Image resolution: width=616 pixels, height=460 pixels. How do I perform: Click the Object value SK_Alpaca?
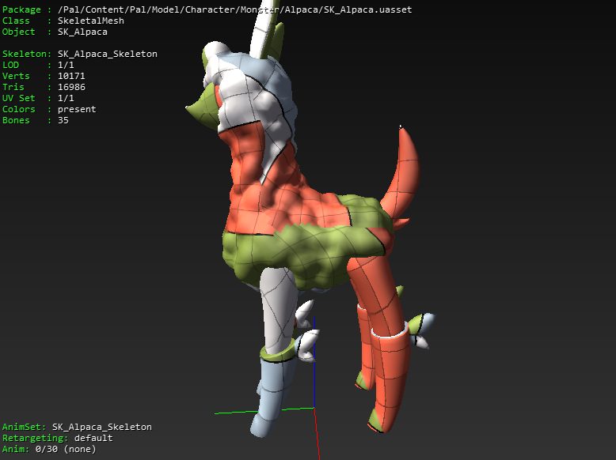pos(82,32)
